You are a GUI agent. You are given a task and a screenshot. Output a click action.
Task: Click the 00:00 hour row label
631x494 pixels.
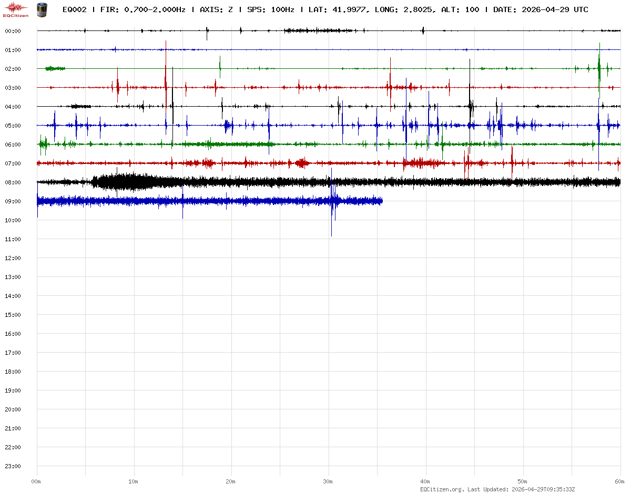(13, 31)
